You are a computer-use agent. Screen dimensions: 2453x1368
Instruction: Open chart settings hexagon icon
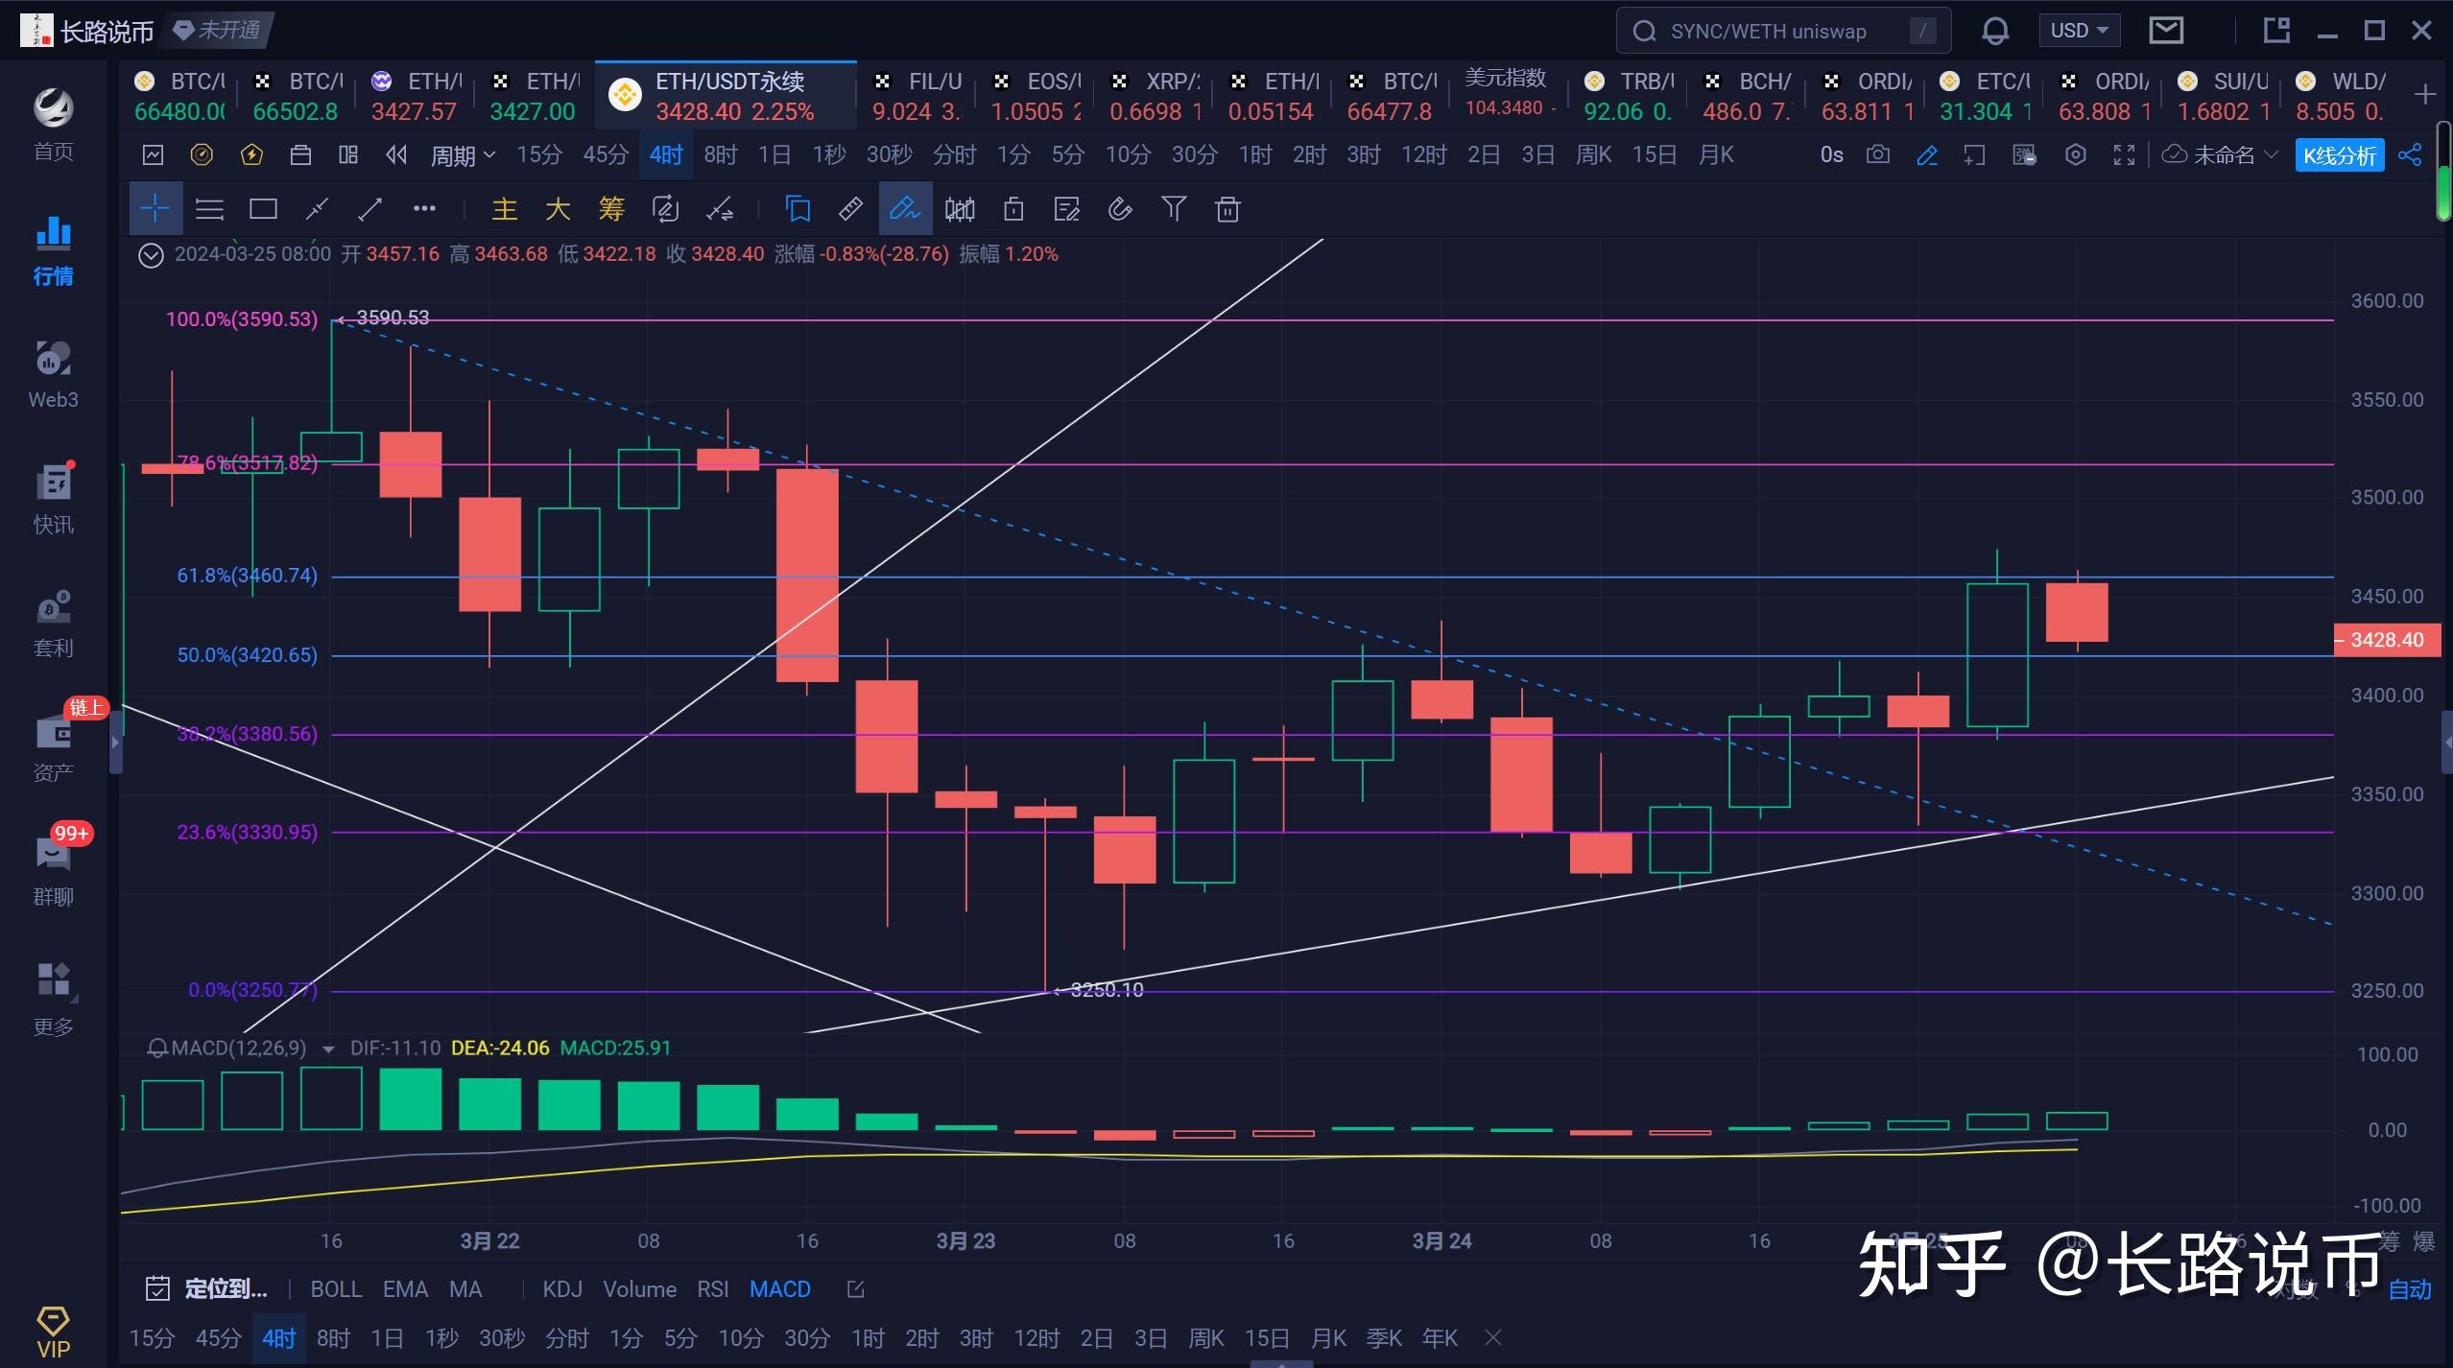[2075, 154]
